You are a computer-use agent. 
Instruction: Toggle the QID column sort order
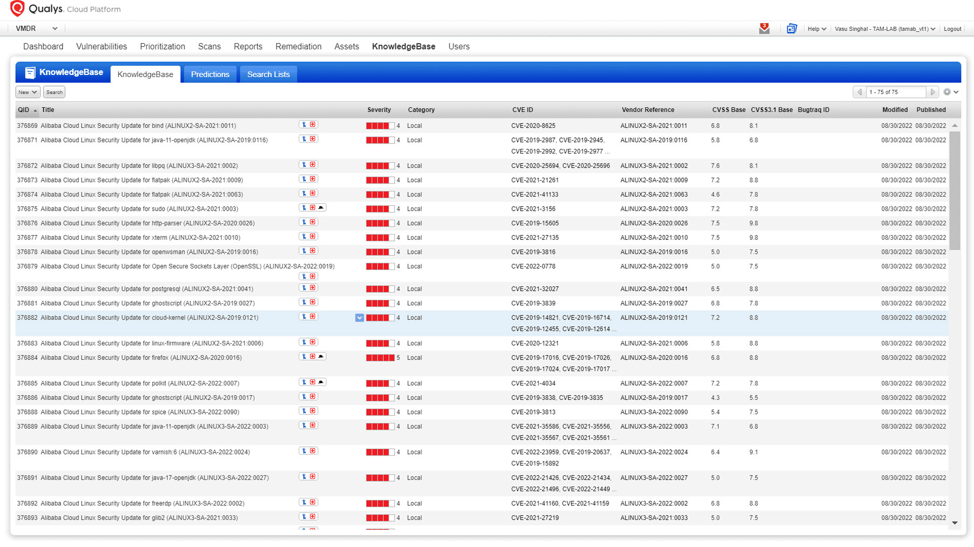[23, 109]
